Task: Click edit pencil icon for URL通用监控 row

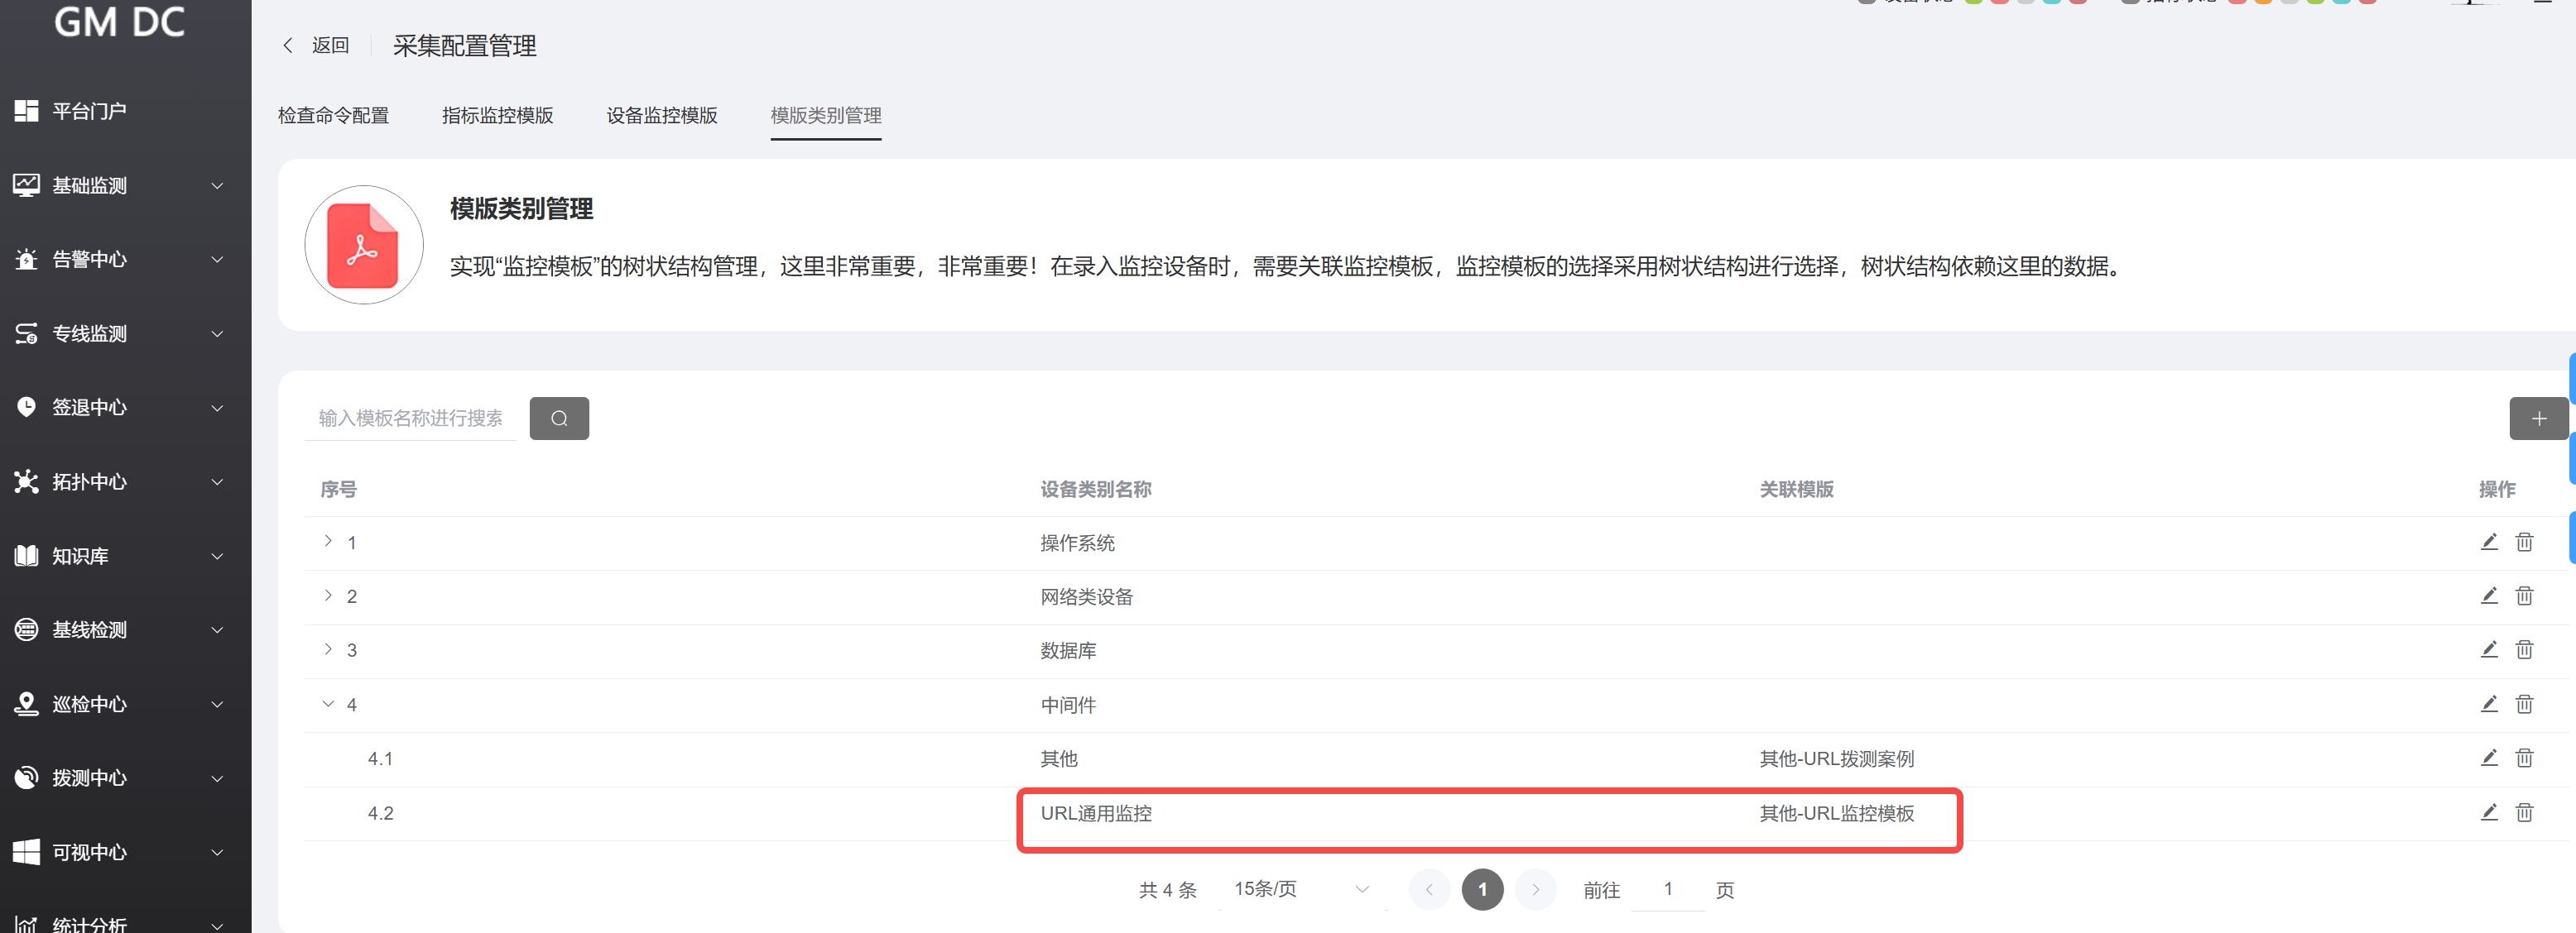Action: pos(2489,811)
